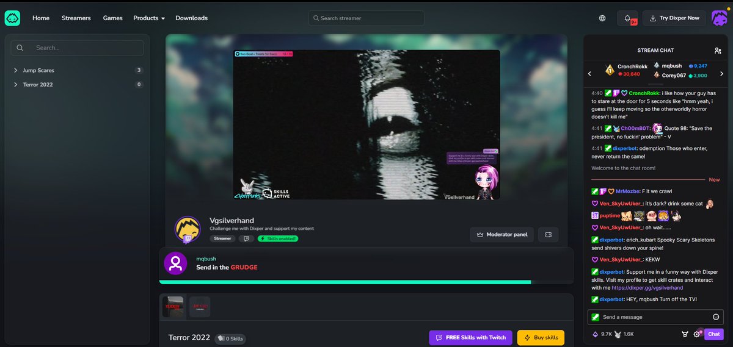Click the green skill timer progress bar
The height and width of the screenshot is (347, 733).
click(345, 282)
